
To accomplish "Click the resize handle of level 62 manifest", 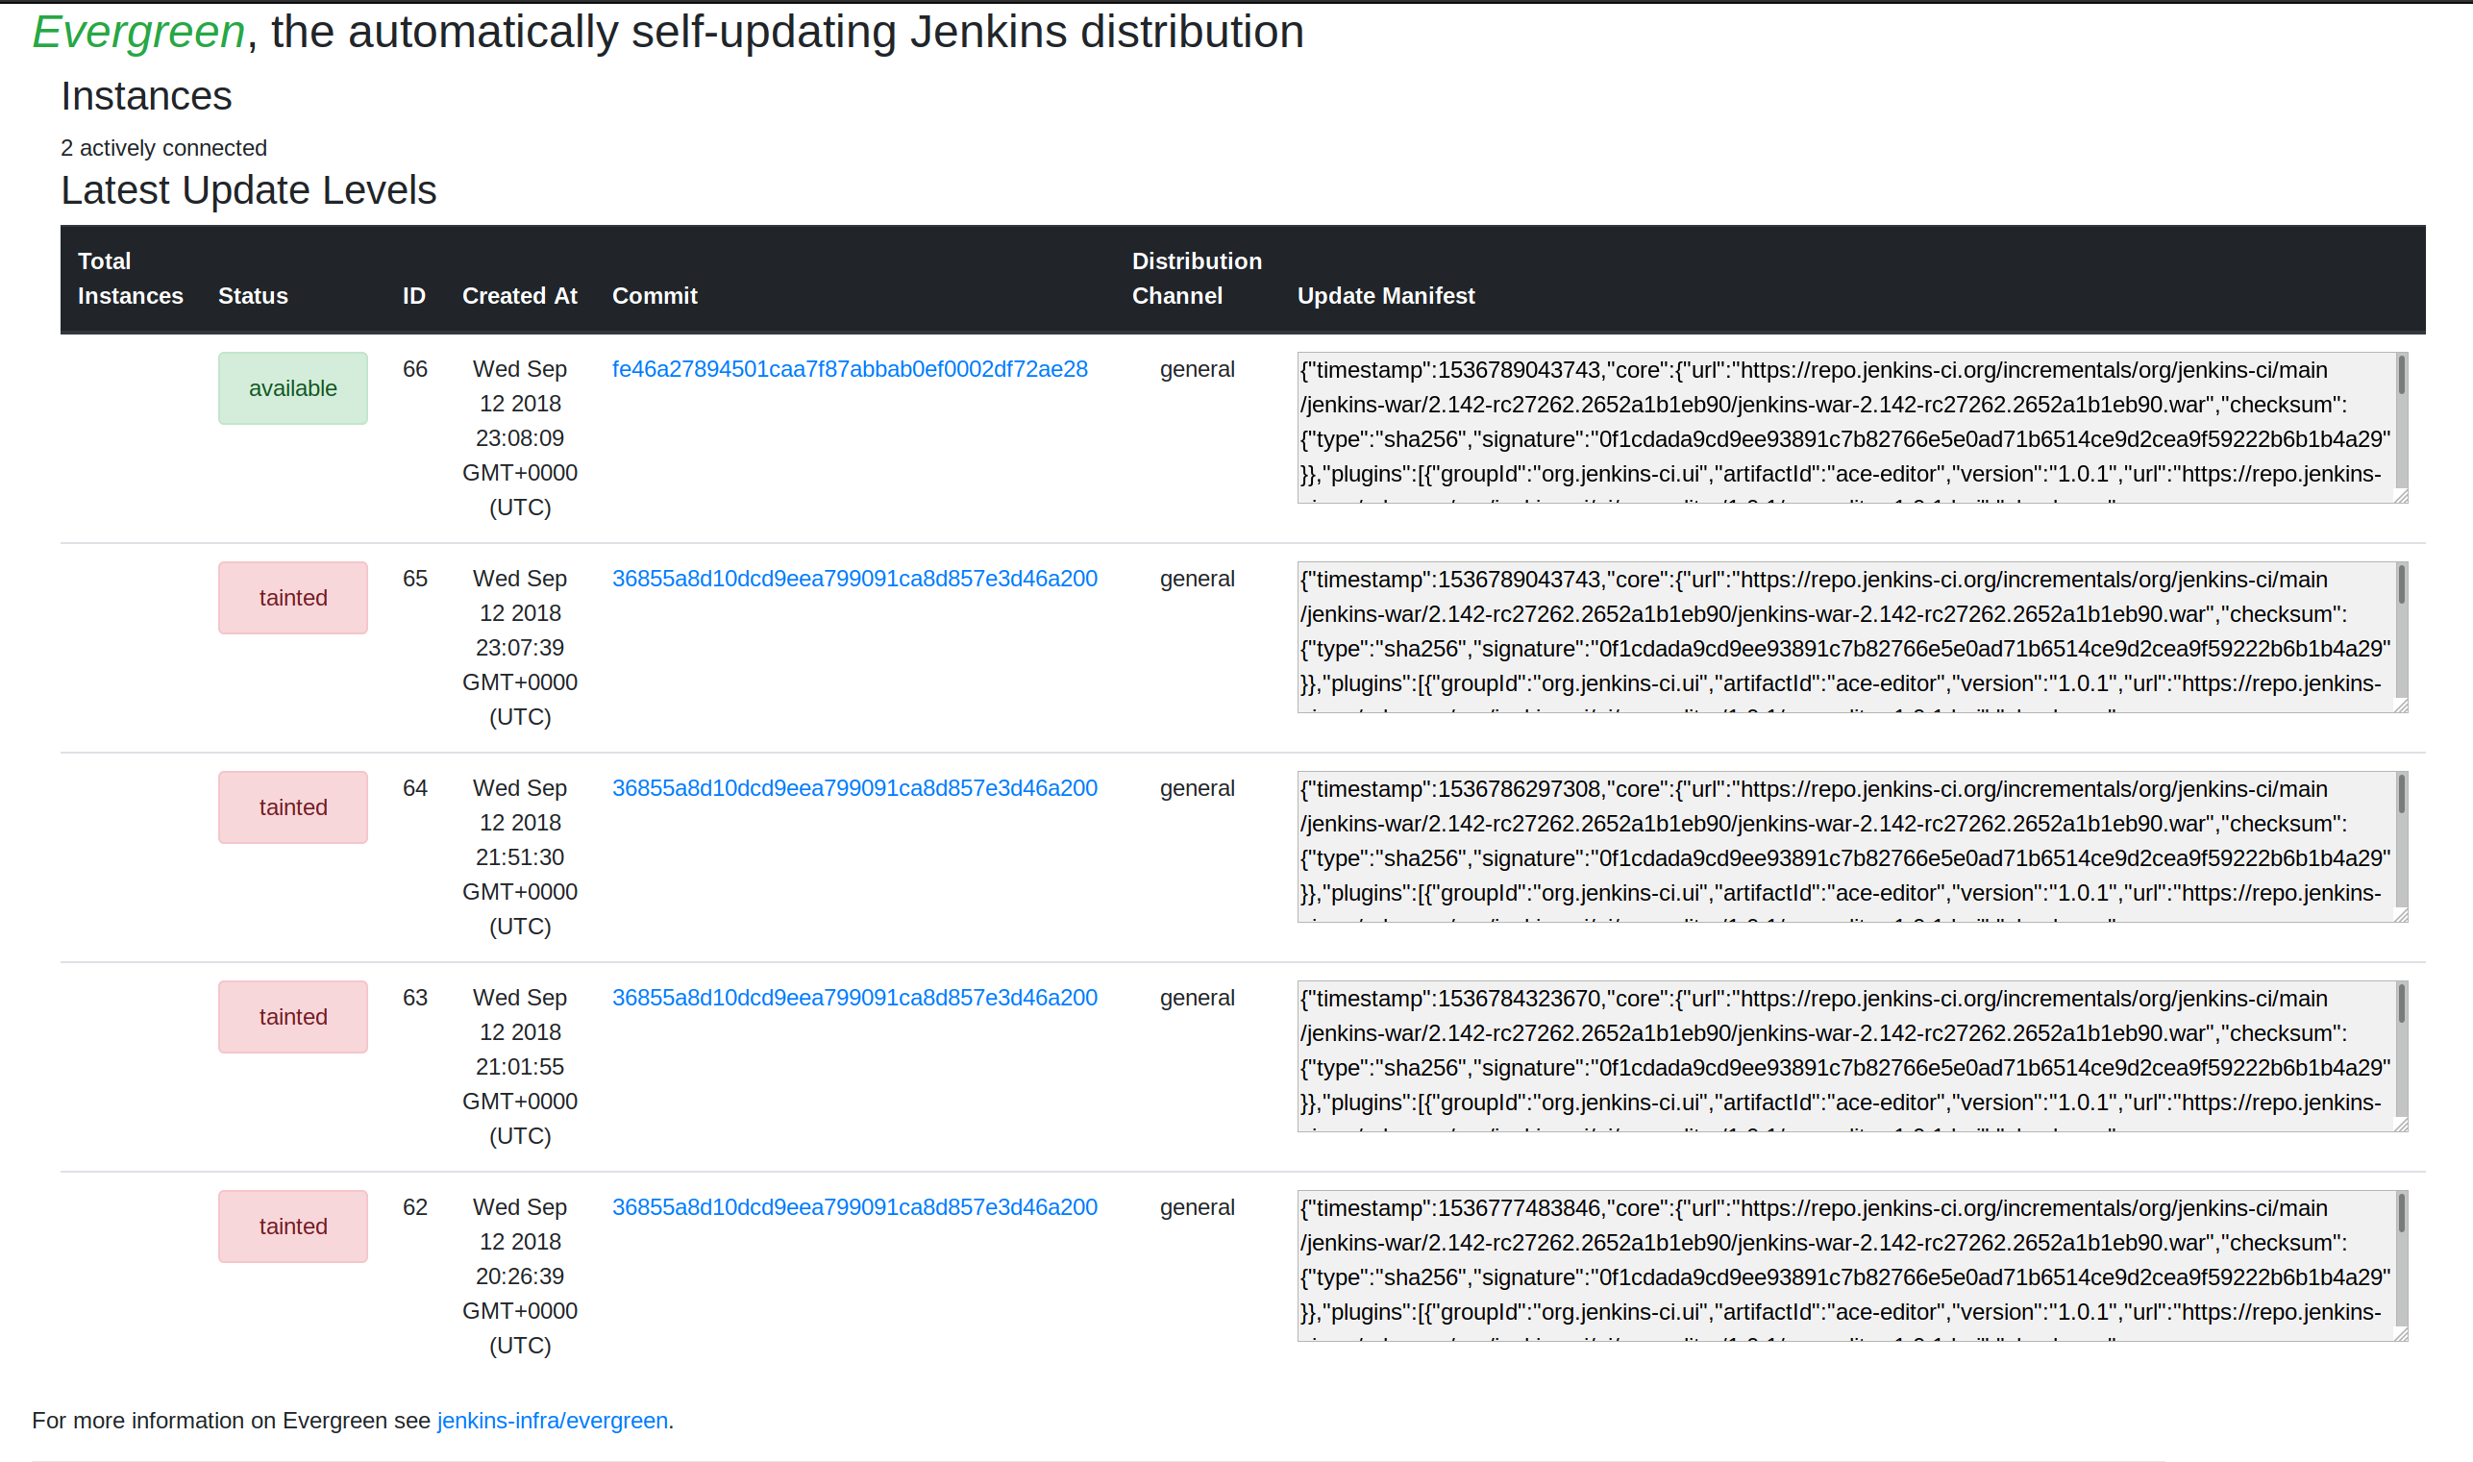I will [2401, 1334].
